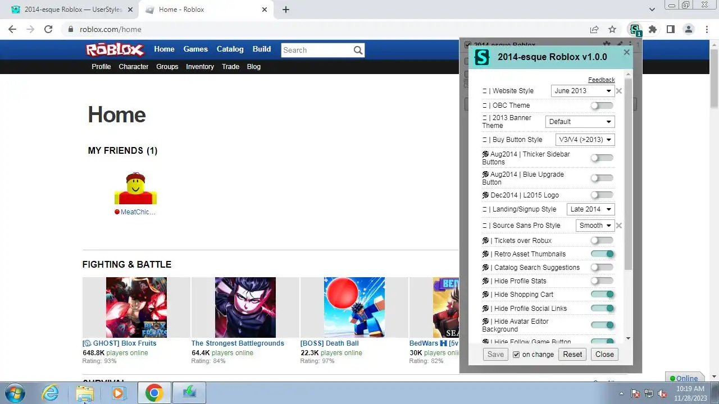Toggle Hide Profile Social Links switch

pyautogui.click(x=602, y=309)
